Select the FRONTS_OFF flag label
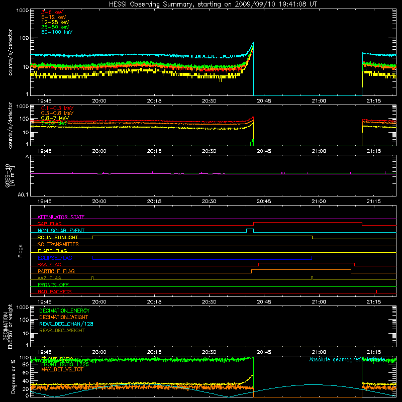The height and width of the screenshot is (402, 402). [x=53, y=284]
